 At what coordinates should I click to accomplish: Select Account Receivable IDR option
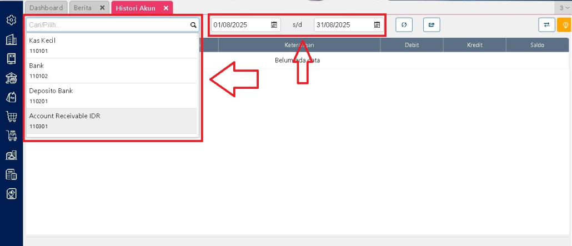(x=111, y=121)
